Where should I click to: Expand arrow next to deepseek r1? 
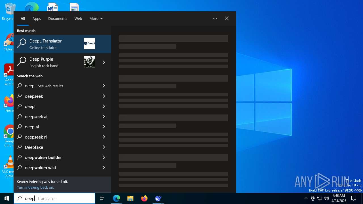click(x=104, y=137)
